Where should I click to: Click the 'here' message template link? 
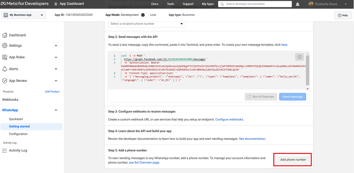tap(285, 45)
